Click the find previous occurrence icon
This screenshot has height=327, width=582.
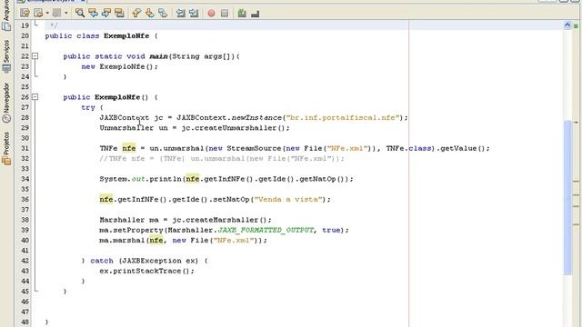pyautogui.click(x=93, y=13)
